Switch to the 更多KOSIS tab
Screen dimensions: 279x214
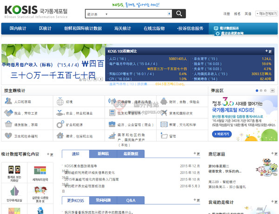tap(76, 200)
